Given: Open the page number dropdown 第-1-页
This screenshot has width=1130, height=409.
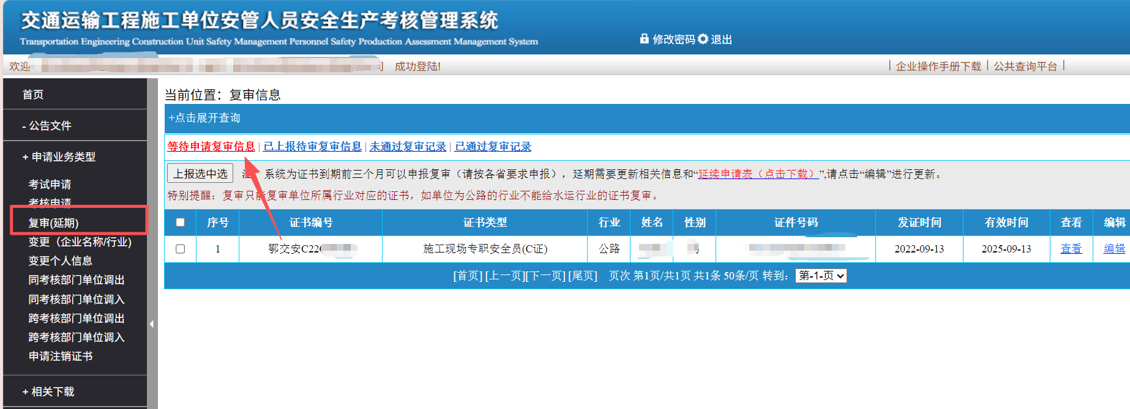Looking at the screenshot, I should [x=821, y=276].
